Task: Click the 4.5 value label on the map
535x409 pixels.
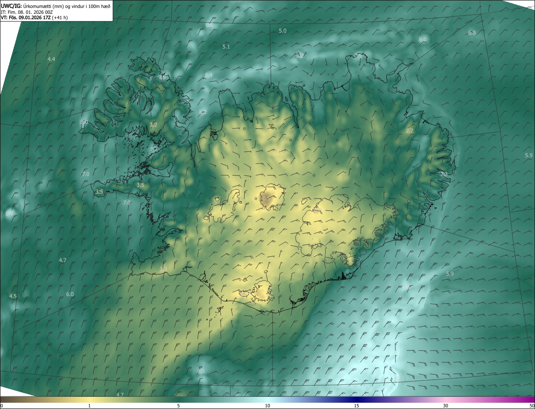Action: click(x=13, y=297)
